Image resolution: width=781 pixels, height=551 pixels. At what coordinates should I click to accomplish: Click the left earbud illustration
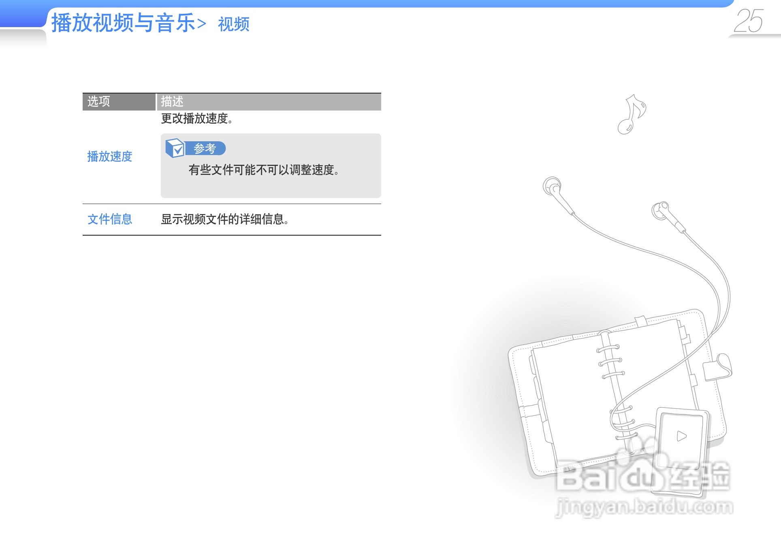tap(553, 187)
